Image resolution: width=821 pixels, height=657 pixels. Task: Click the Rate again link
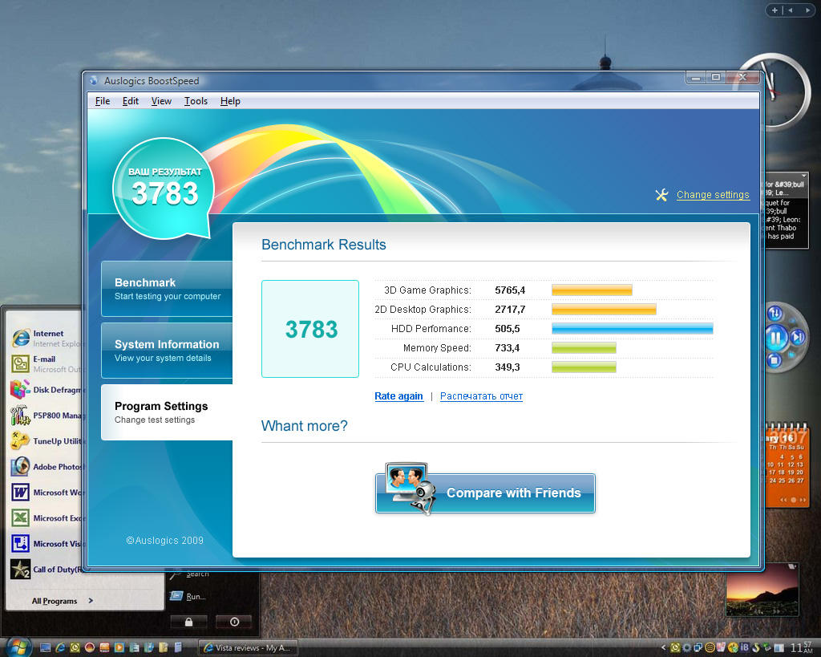tap(398, 395)
